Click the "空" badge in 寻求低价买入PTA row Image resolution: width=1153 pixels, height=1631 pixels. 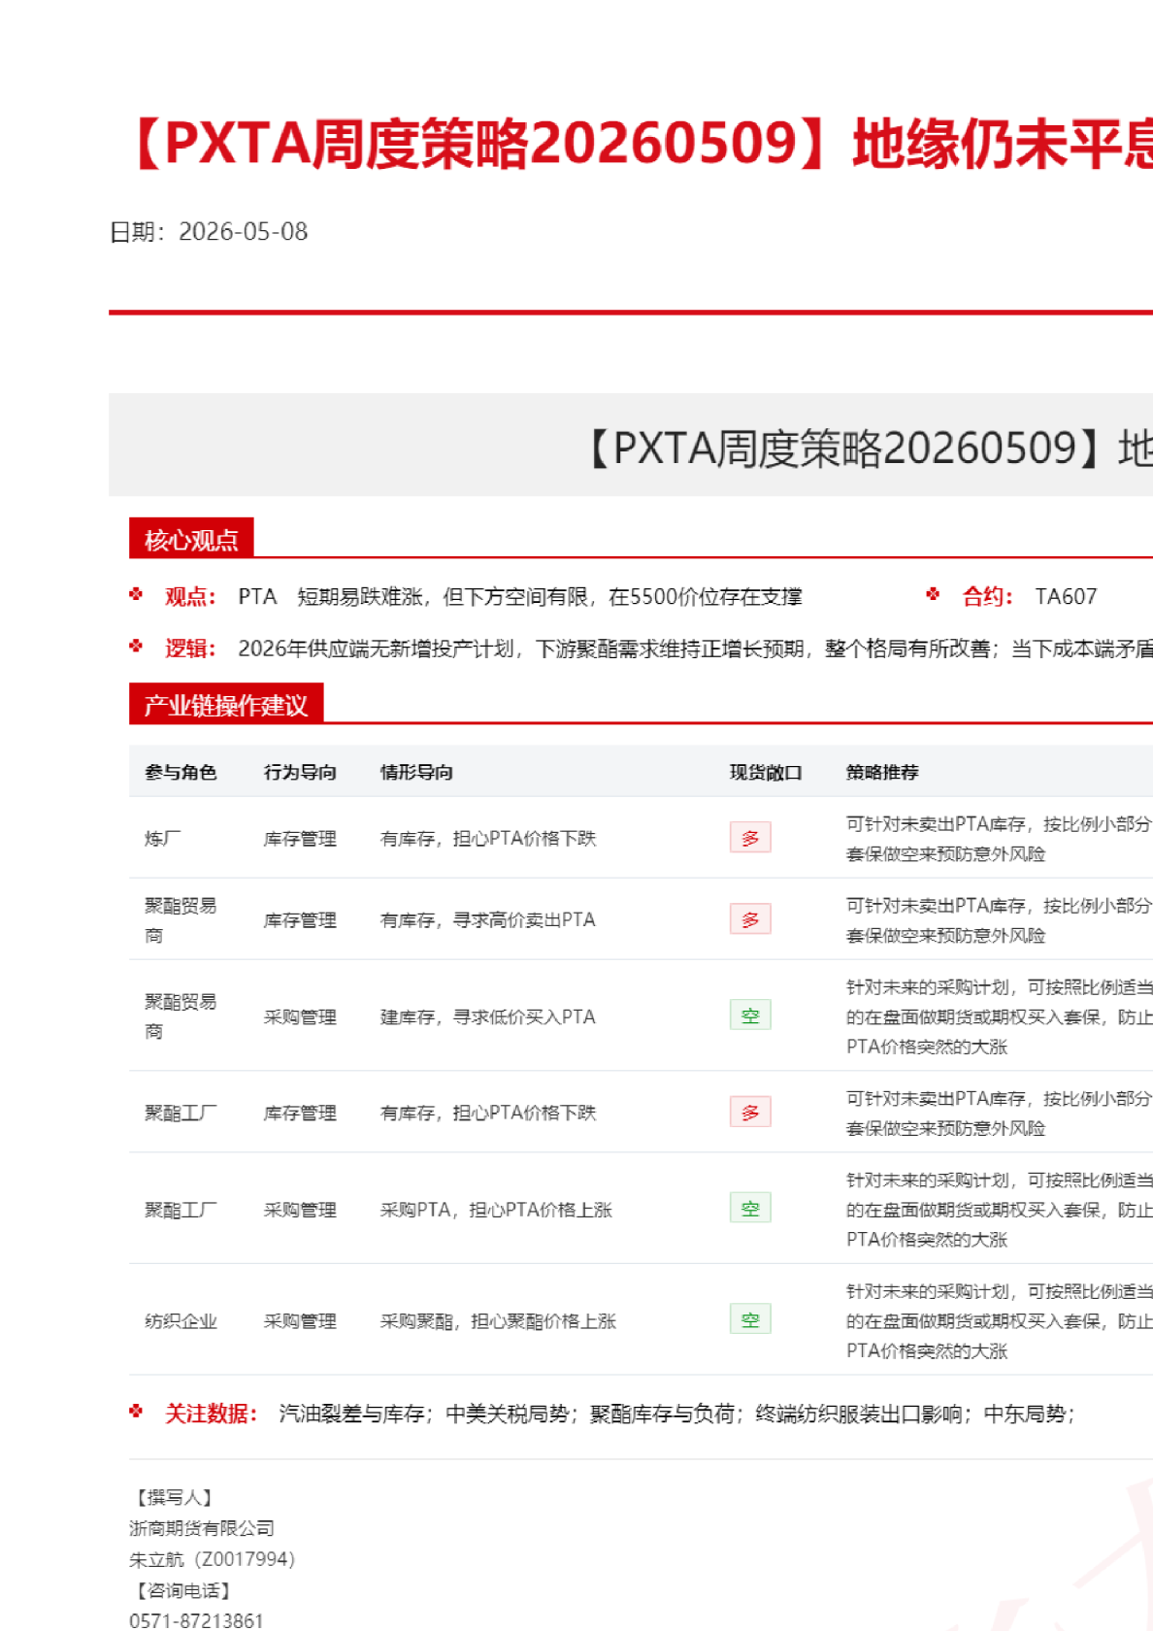750,1015
